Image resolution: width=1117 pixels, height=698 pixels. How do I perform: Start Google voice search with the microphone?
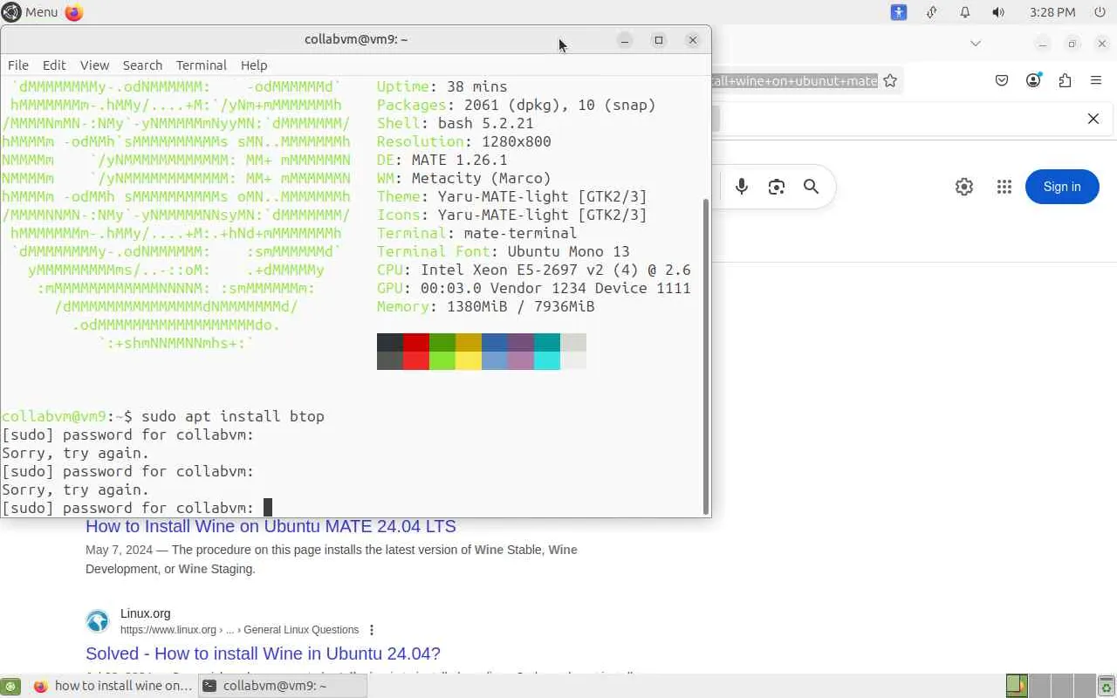pos(742,187)
